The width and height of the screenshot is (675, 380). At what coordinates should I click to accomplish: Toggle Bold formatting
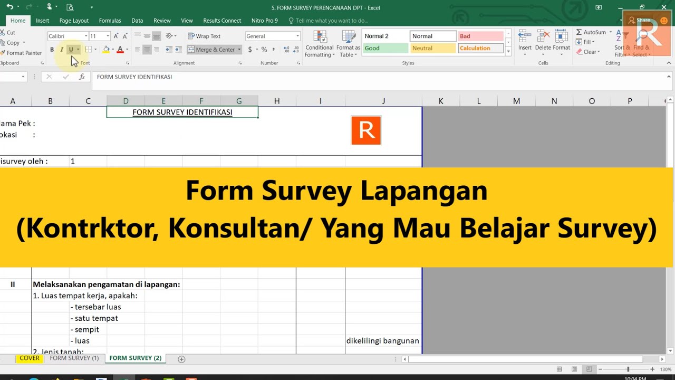[52, 50]
